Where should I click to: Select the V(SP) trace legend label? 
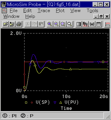[43, 102]
